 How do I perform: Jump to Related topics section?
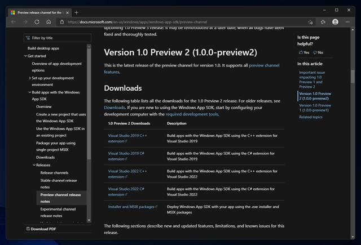point(311,117)
